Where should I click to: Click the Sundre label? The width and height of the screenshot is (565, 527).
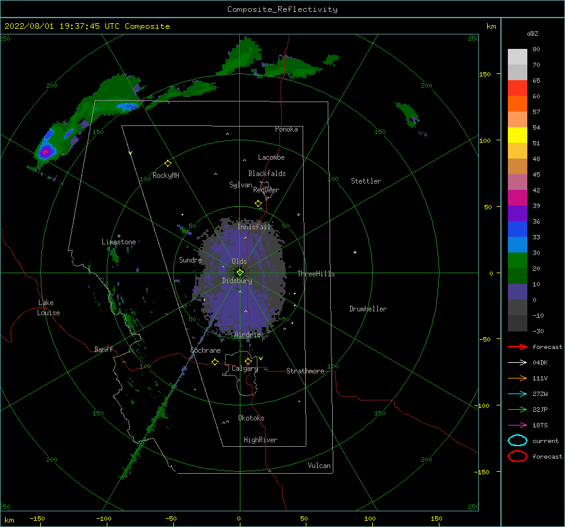coord(190,259)
